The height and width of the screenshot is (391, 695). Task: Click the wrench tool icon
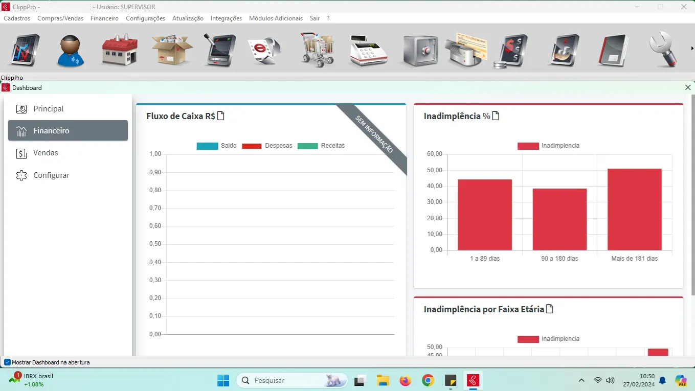click(x=663, y=50)
